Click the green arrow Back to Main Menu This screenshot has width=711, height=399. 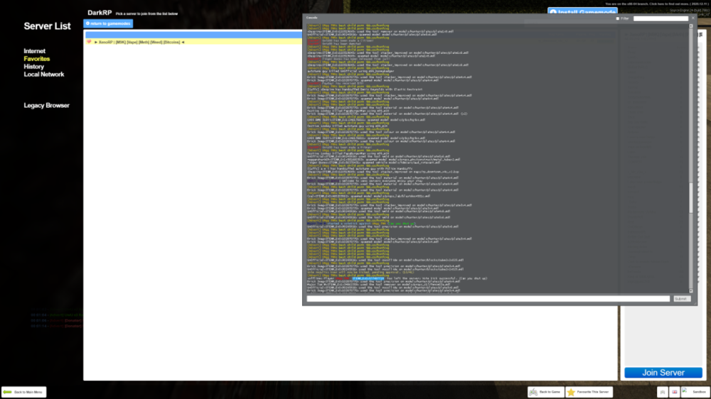pyautogui.click(x=8, y=392)
